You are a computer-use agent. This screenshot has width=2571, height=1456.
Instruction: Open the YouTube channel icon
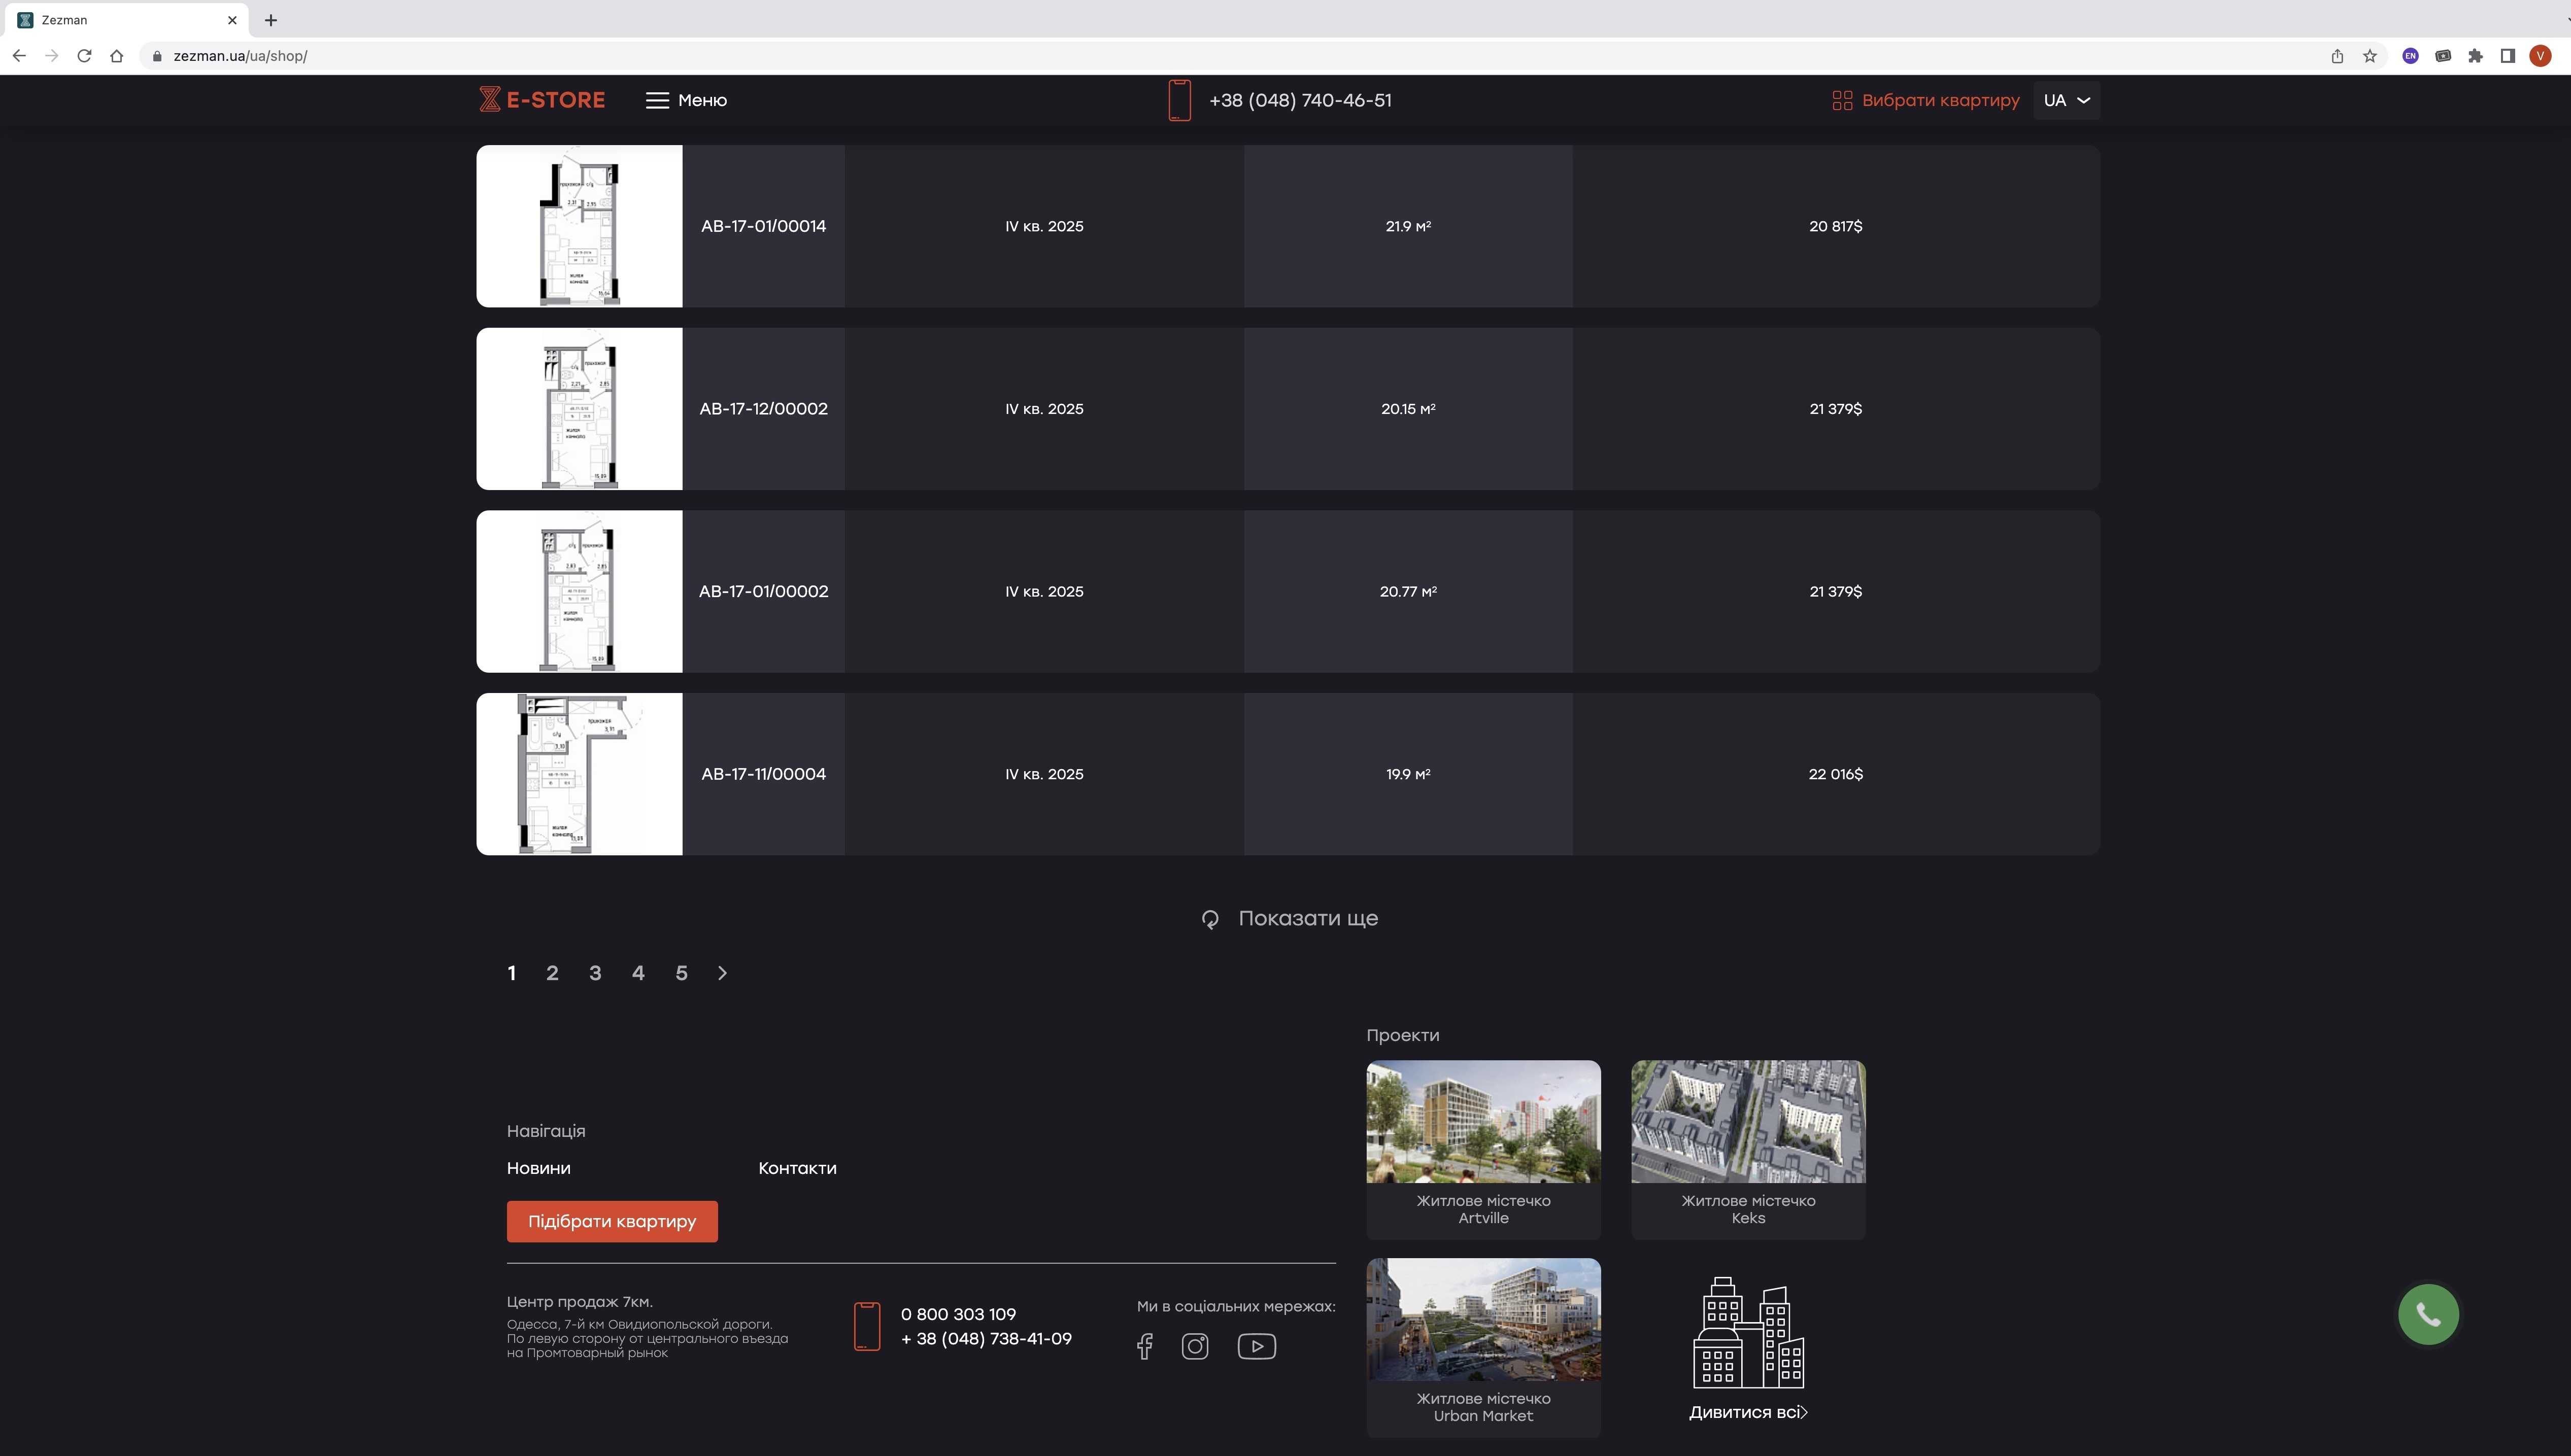point(1256,1346)
